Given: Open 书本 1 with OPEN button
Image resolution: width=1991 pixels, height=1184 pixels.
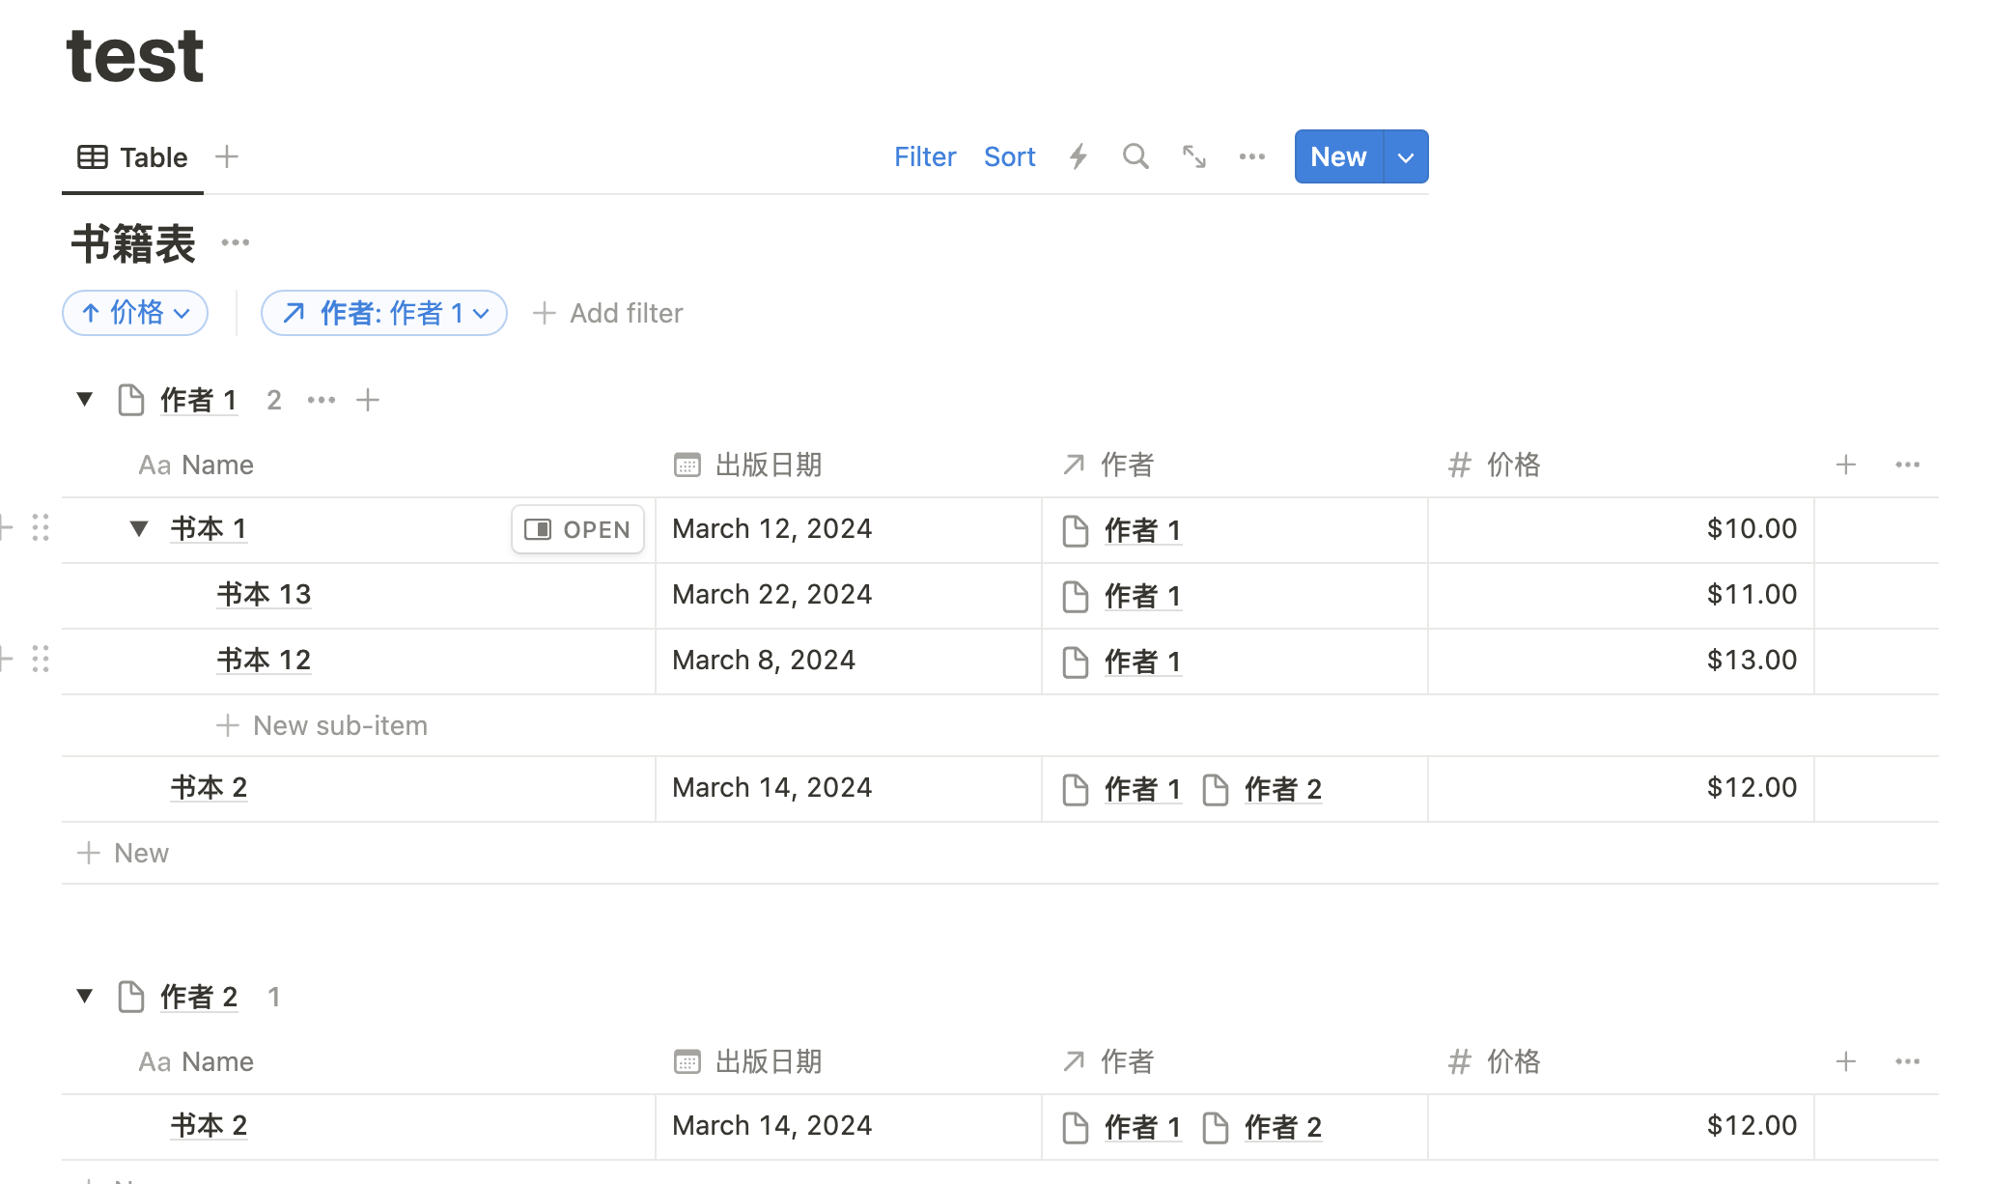Looking at the screenshot, I should pyautogui.click(x=577, y=529).
